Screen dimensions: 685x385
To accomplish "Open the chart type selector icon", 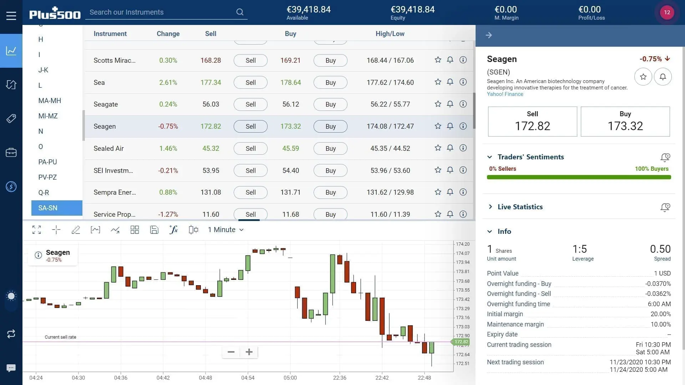I will [95, 230].
